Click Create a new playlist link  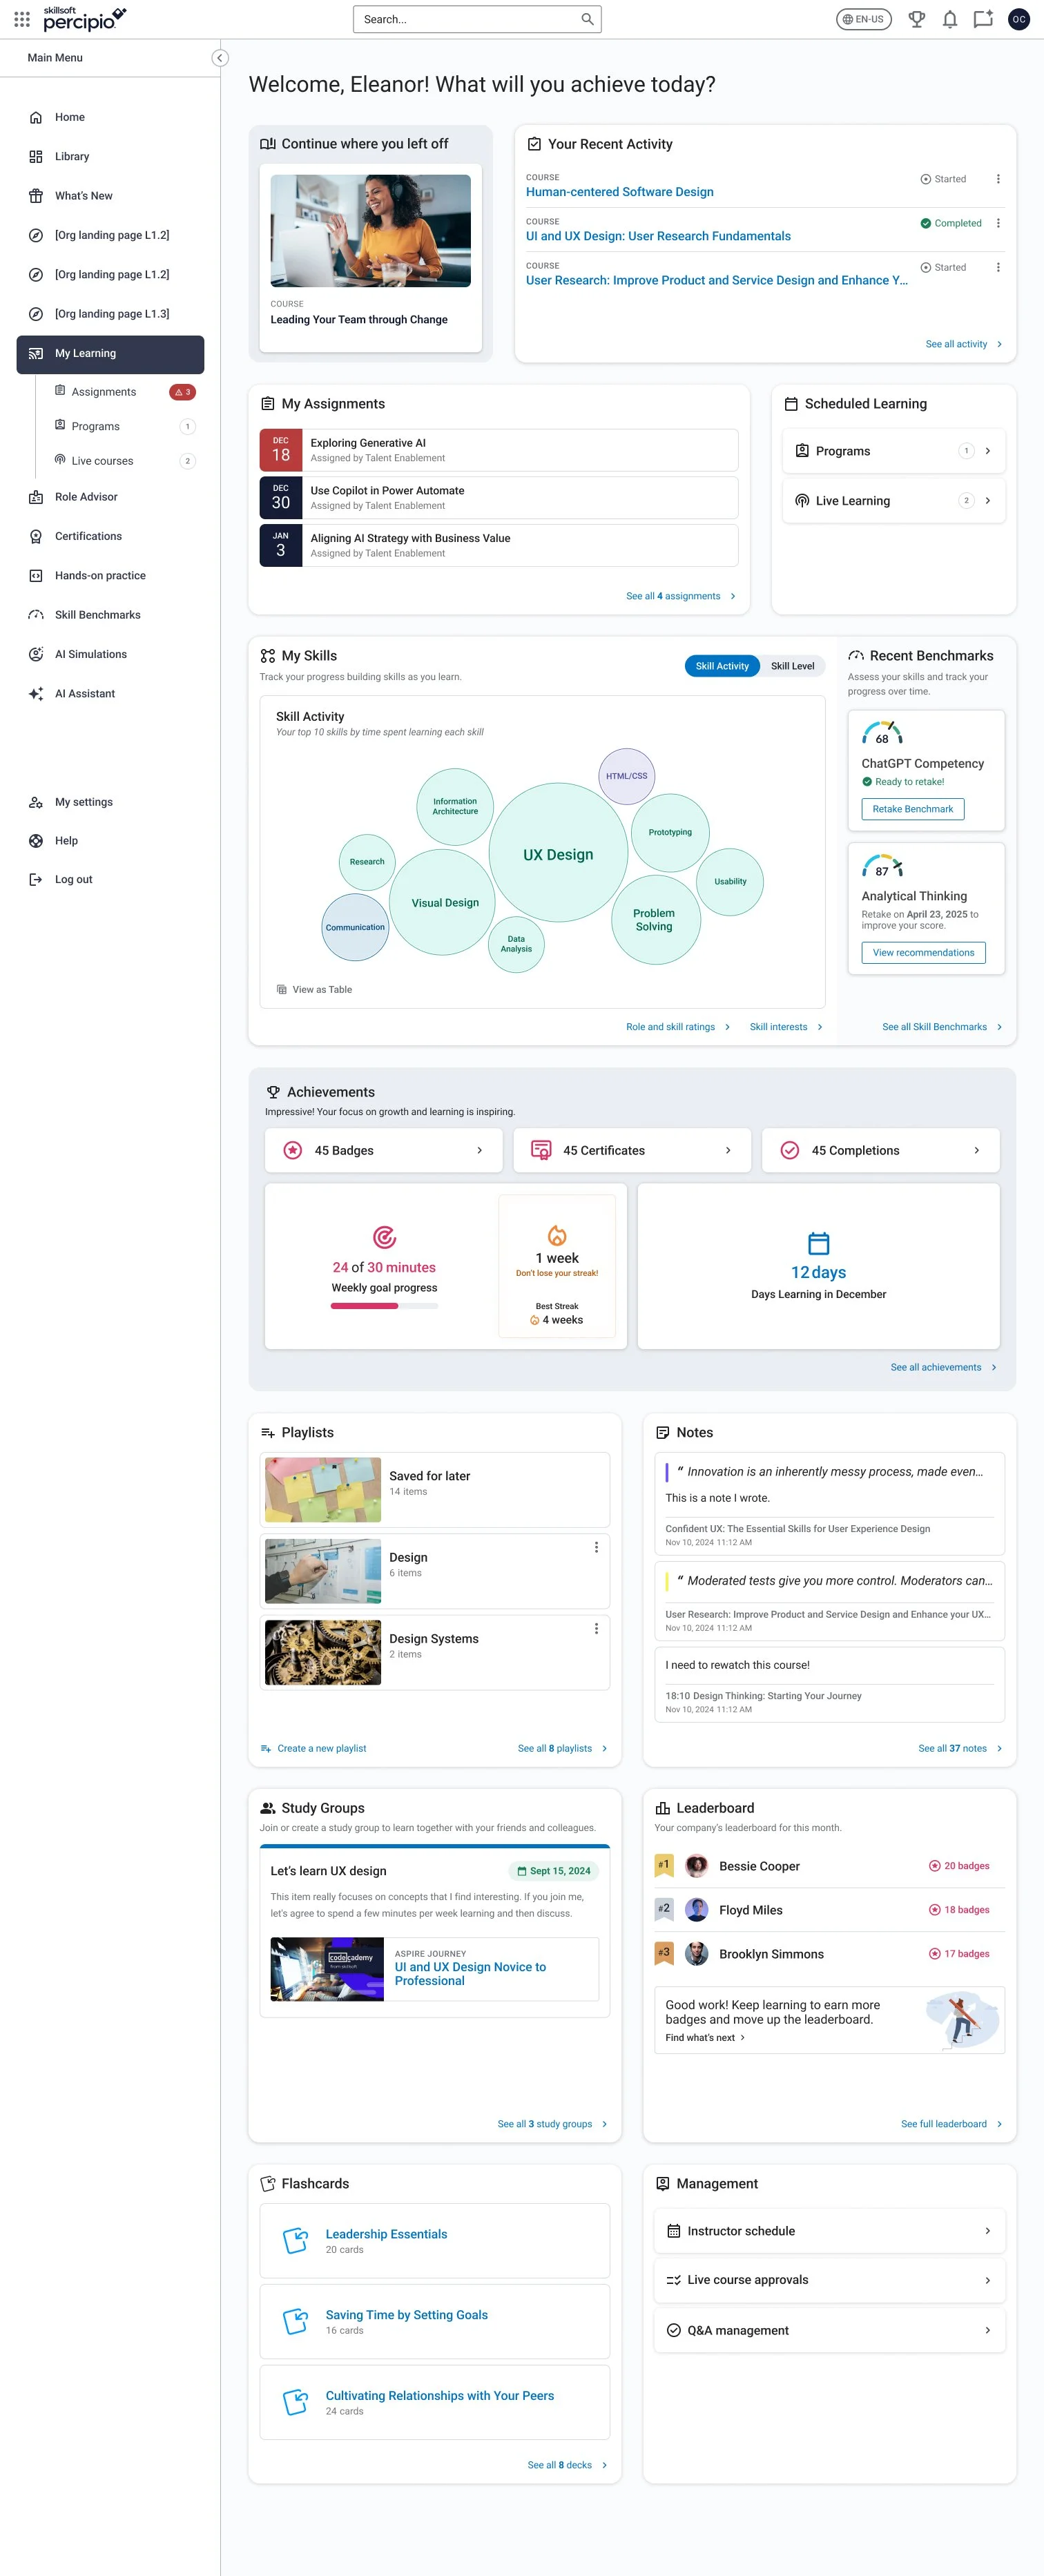(313, 1749)
